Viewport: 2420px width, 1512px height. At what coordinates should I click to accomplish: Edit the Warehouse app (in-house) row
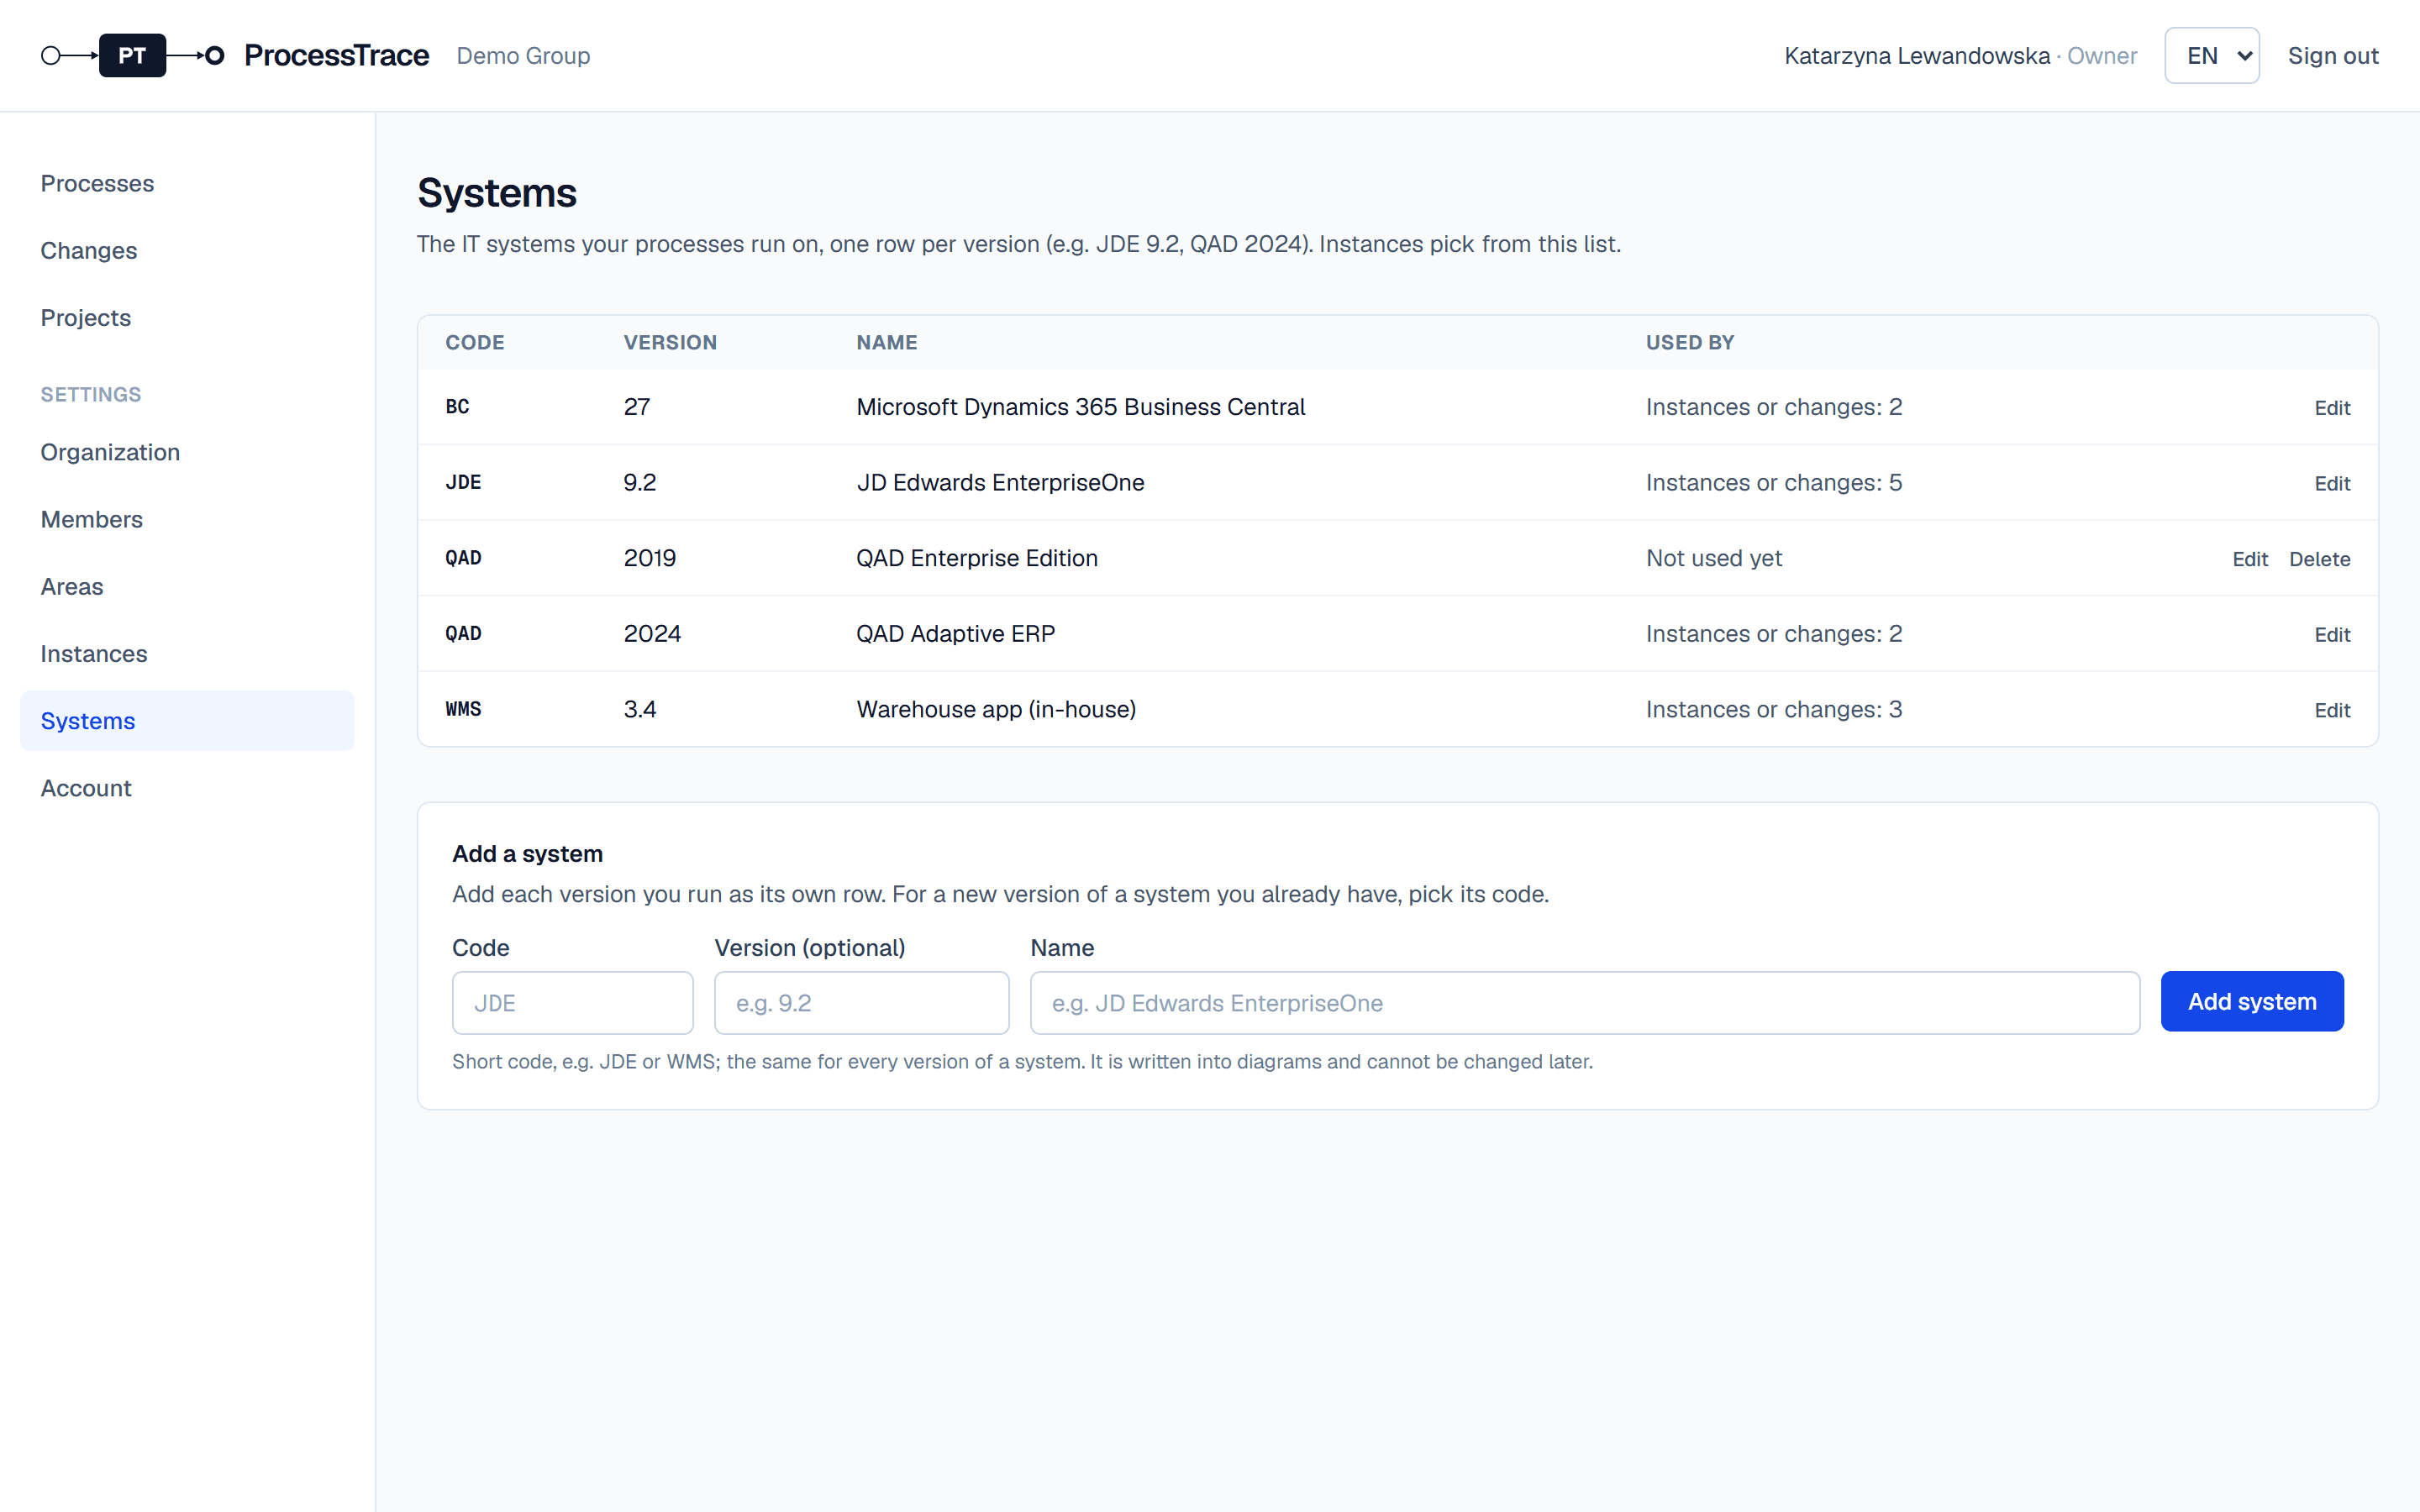(x=2331, y=710)
